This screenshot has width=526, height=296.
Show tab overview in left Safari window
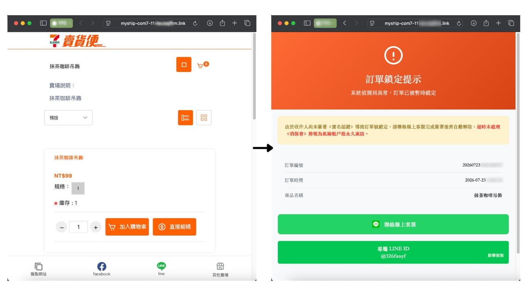247,23
